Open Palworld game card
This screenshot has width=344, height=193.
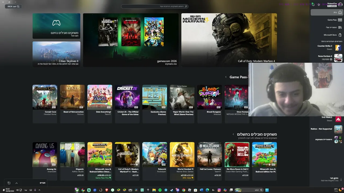point(155,161)
